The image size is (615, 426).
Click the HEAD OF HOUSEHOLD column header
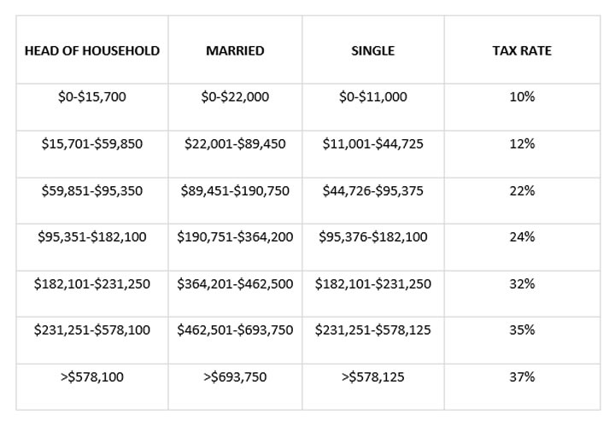[92, 50]
